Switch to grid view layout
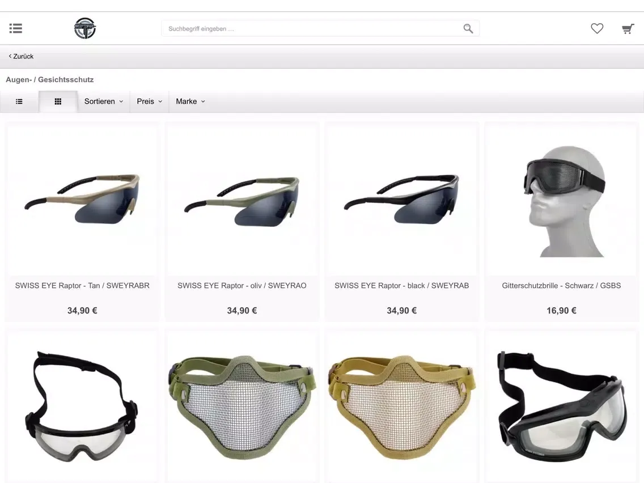 (x=58, y=101)
